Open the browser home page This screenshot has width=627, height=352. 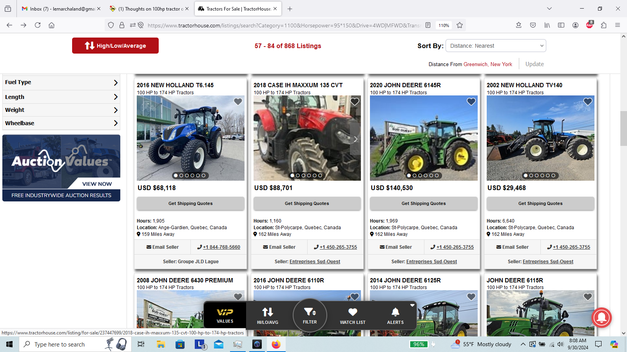(x=51, y=25)
